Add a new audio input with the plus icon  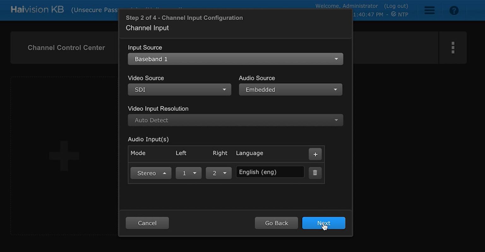(315, 154)
